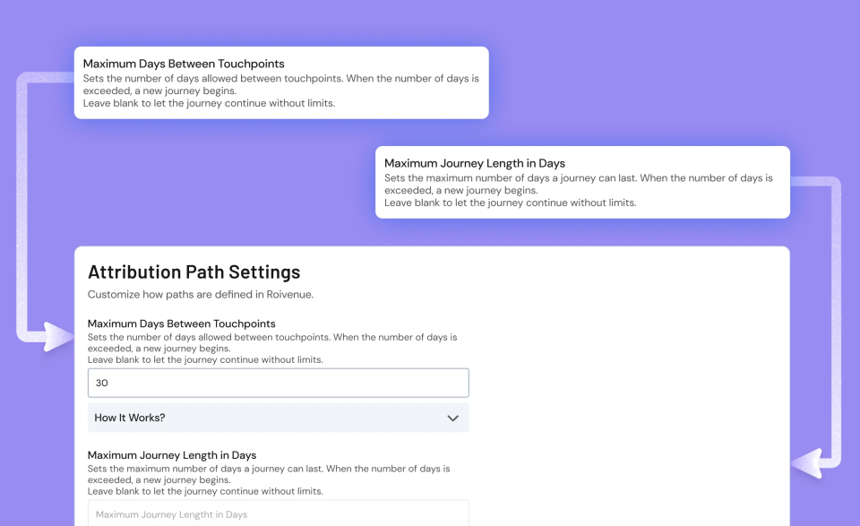Image resolution: width=860 pixels, height=526 pixels.
Task: Click the Maximum Journey Length in Days input
Action: (278, 513)
